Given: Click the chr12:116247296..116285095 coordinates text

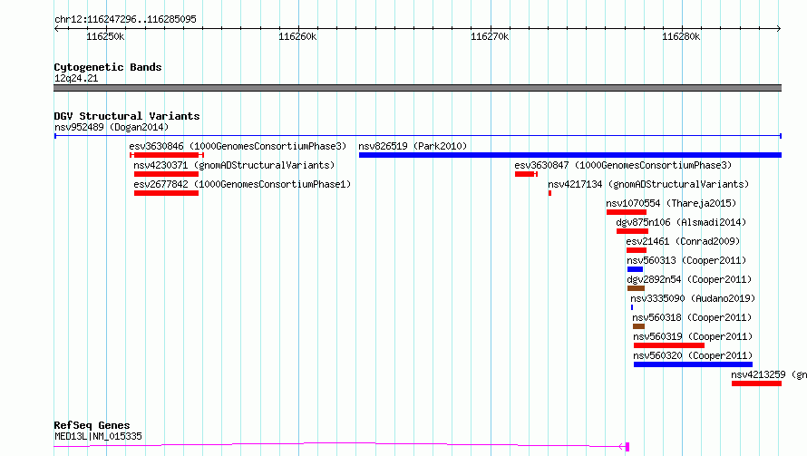Looking at the screenshot, I should tap(125, 20).
